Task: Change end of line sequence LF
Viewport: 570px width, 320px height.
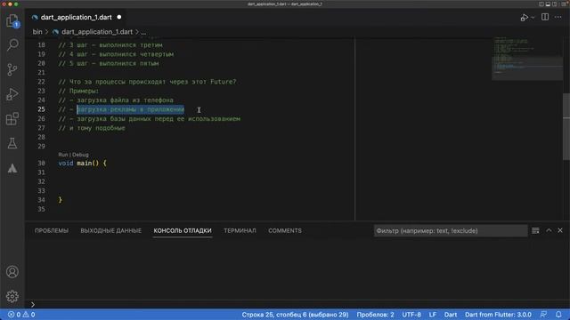Action: coord(433,315)
